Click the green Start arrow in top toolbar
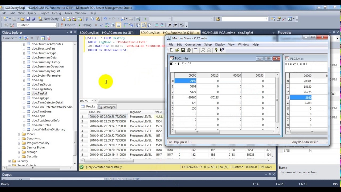The image size is (341, 192). (x=145, y=19)
